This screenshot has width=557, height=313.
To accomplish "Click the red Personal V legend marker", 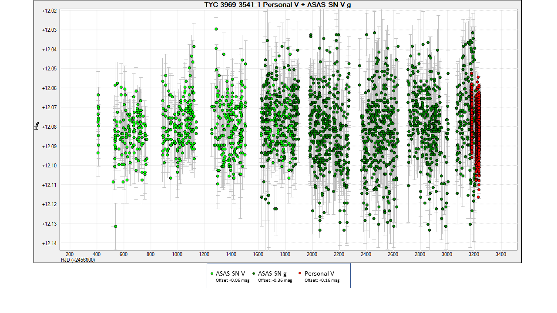I will [x=300, y=274].
